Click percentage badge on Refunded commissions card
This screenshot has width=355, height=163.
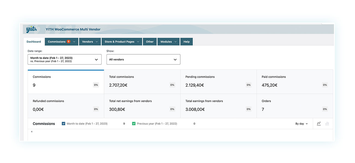tap(96, 109)
